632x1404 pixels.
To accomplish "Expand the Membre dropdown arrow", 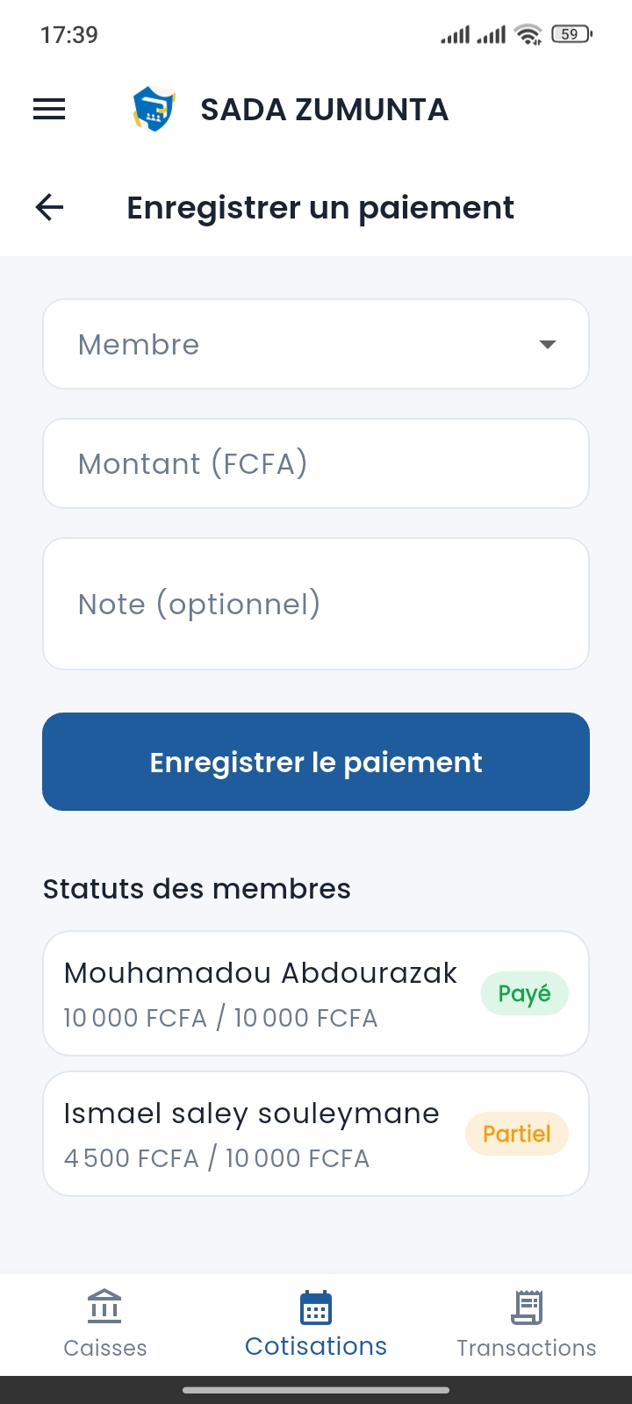I will click(x=548, y=345).
